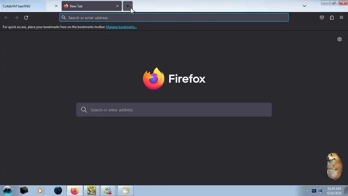Close the Firefox window
Image resolution: width=348 pixels, height=196 pixels.
tap(343, 3)
